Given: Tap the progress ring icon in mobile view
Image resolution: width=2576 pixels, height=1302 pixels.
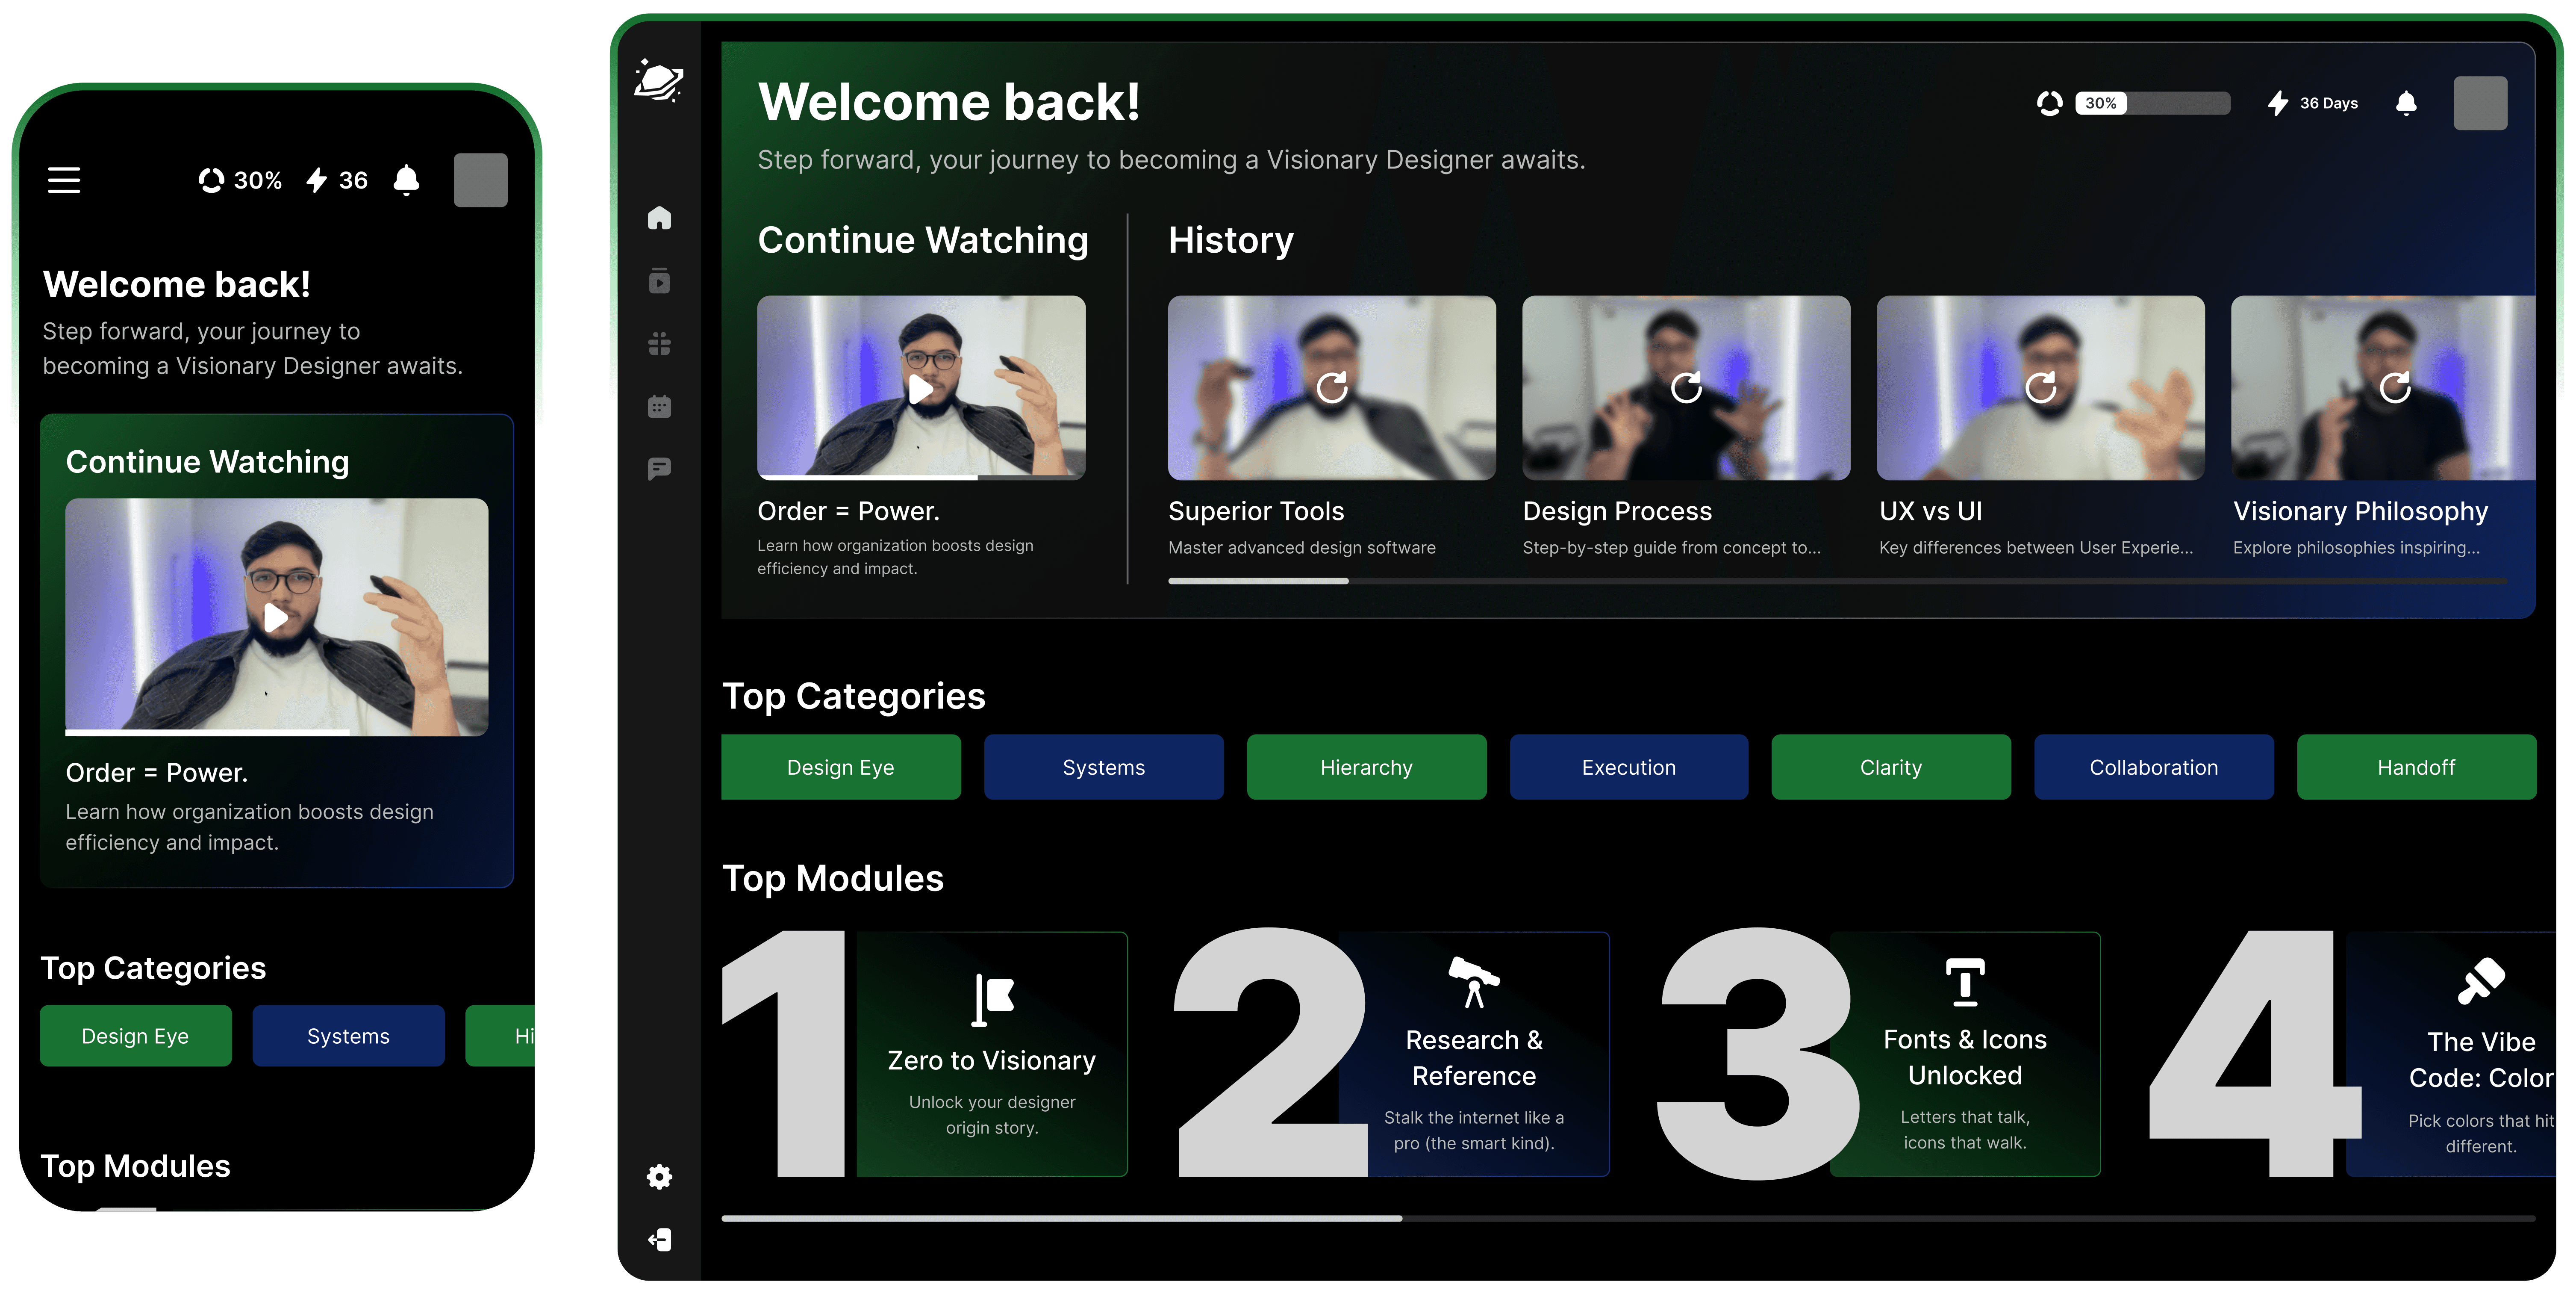Looking at the screenshot, I should click(x=211, y=180).
